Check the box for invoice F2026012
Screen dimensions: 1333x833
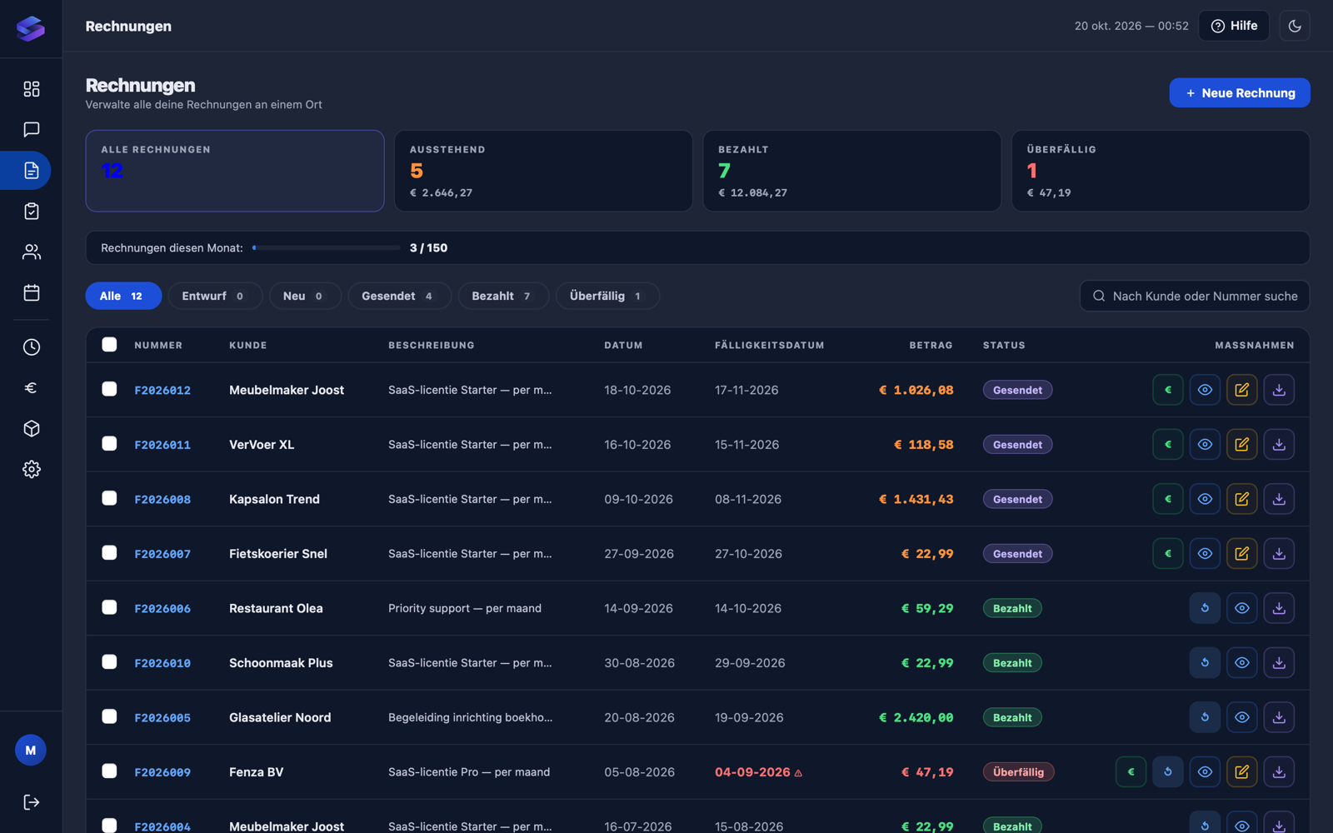109,389
